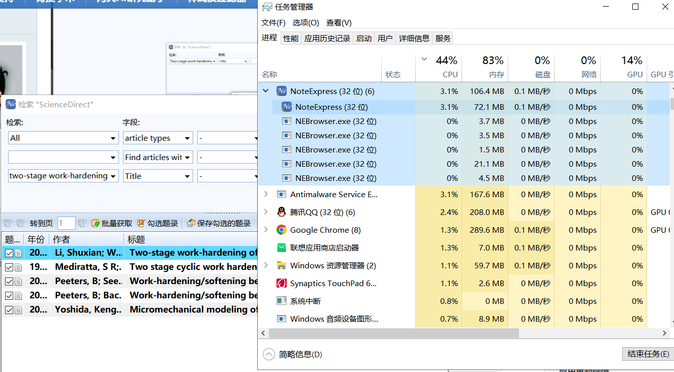Go to previous results page arrow
The height and width of the screenshot is (372, 674).
(8, 223)
